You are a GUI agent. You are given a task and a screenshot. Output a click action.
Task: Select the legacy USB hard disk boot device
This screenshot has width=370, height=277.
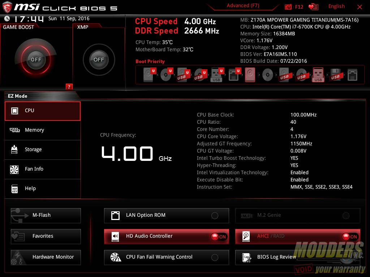point(285,75)
